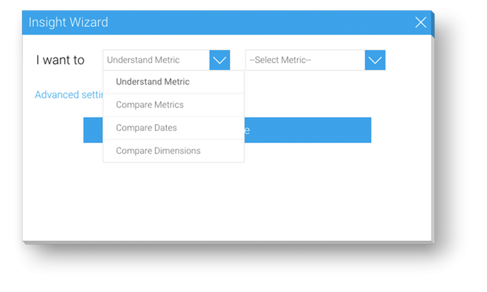The width and height of the screenshot is (487, 292).
Task: Close the Insight Wizard dialog
Action: coord(421,23)
